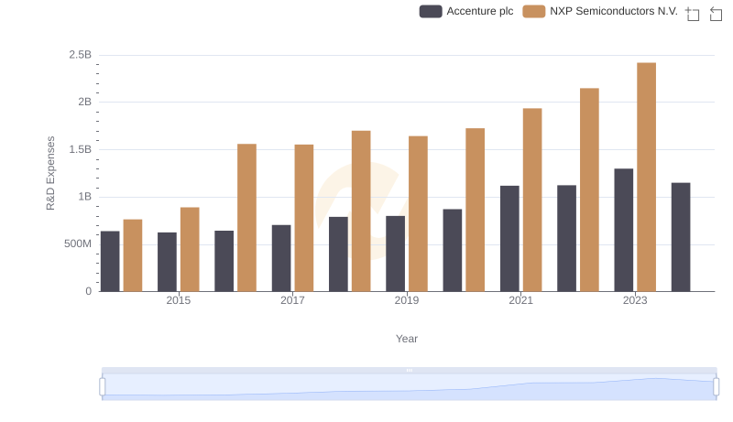
Task: Click the 2017 x-axis label
Action: pyautogui.click(x=292, y=300)
